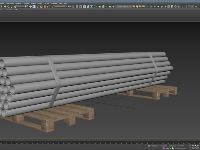This screenshot has height=150, width=200.
Task: Click the first icon after the path dropdown
Action: coord(134,7)
